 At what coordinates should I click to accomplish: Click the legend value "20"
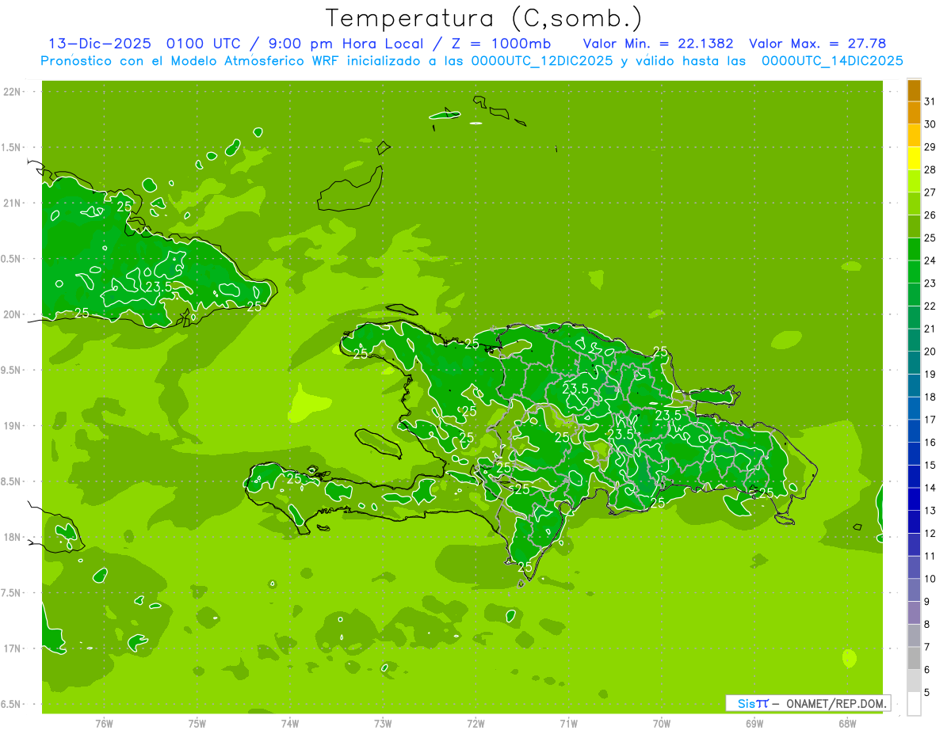point(930,352)
